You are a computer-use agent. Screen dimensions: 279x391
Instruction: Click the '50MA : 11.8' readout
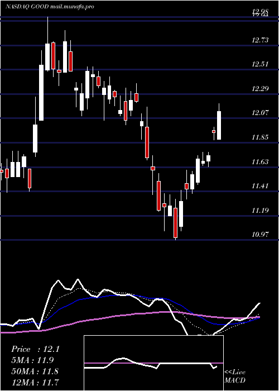point(35,371)
